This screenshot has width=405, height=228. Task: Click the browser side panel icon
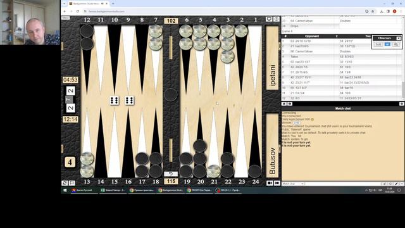(x=388, y=11)
